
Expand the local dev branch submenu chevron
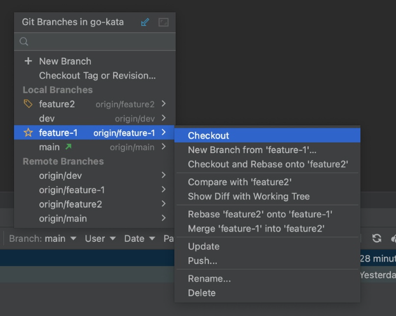(x=164, y=119)
